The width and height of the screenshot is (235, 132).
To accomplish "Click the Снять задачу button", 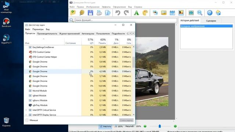I will (x=126, y=120).
